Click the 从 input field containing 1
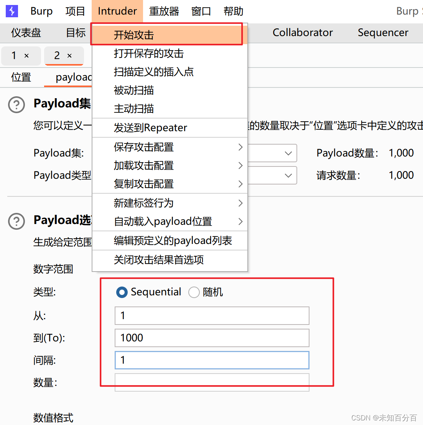Viewport: 423px width, 425px height. pos(212,316)
